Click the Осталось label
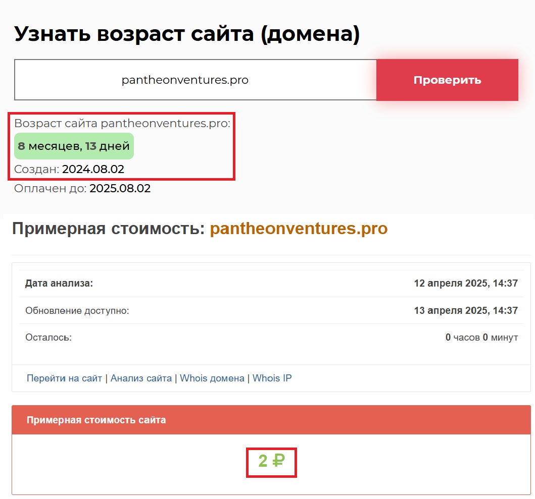 48,337
